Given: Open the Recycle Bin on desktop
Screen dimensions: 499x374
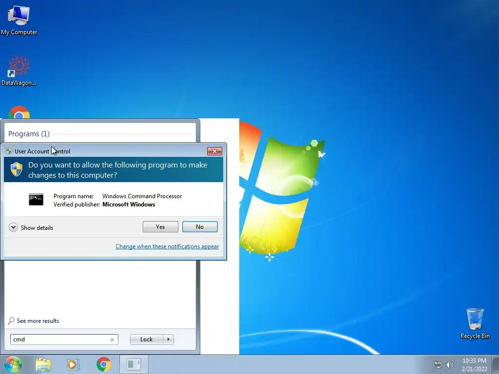Looking at the screenshot, I should pyautogui.click(x=475, y=323).
